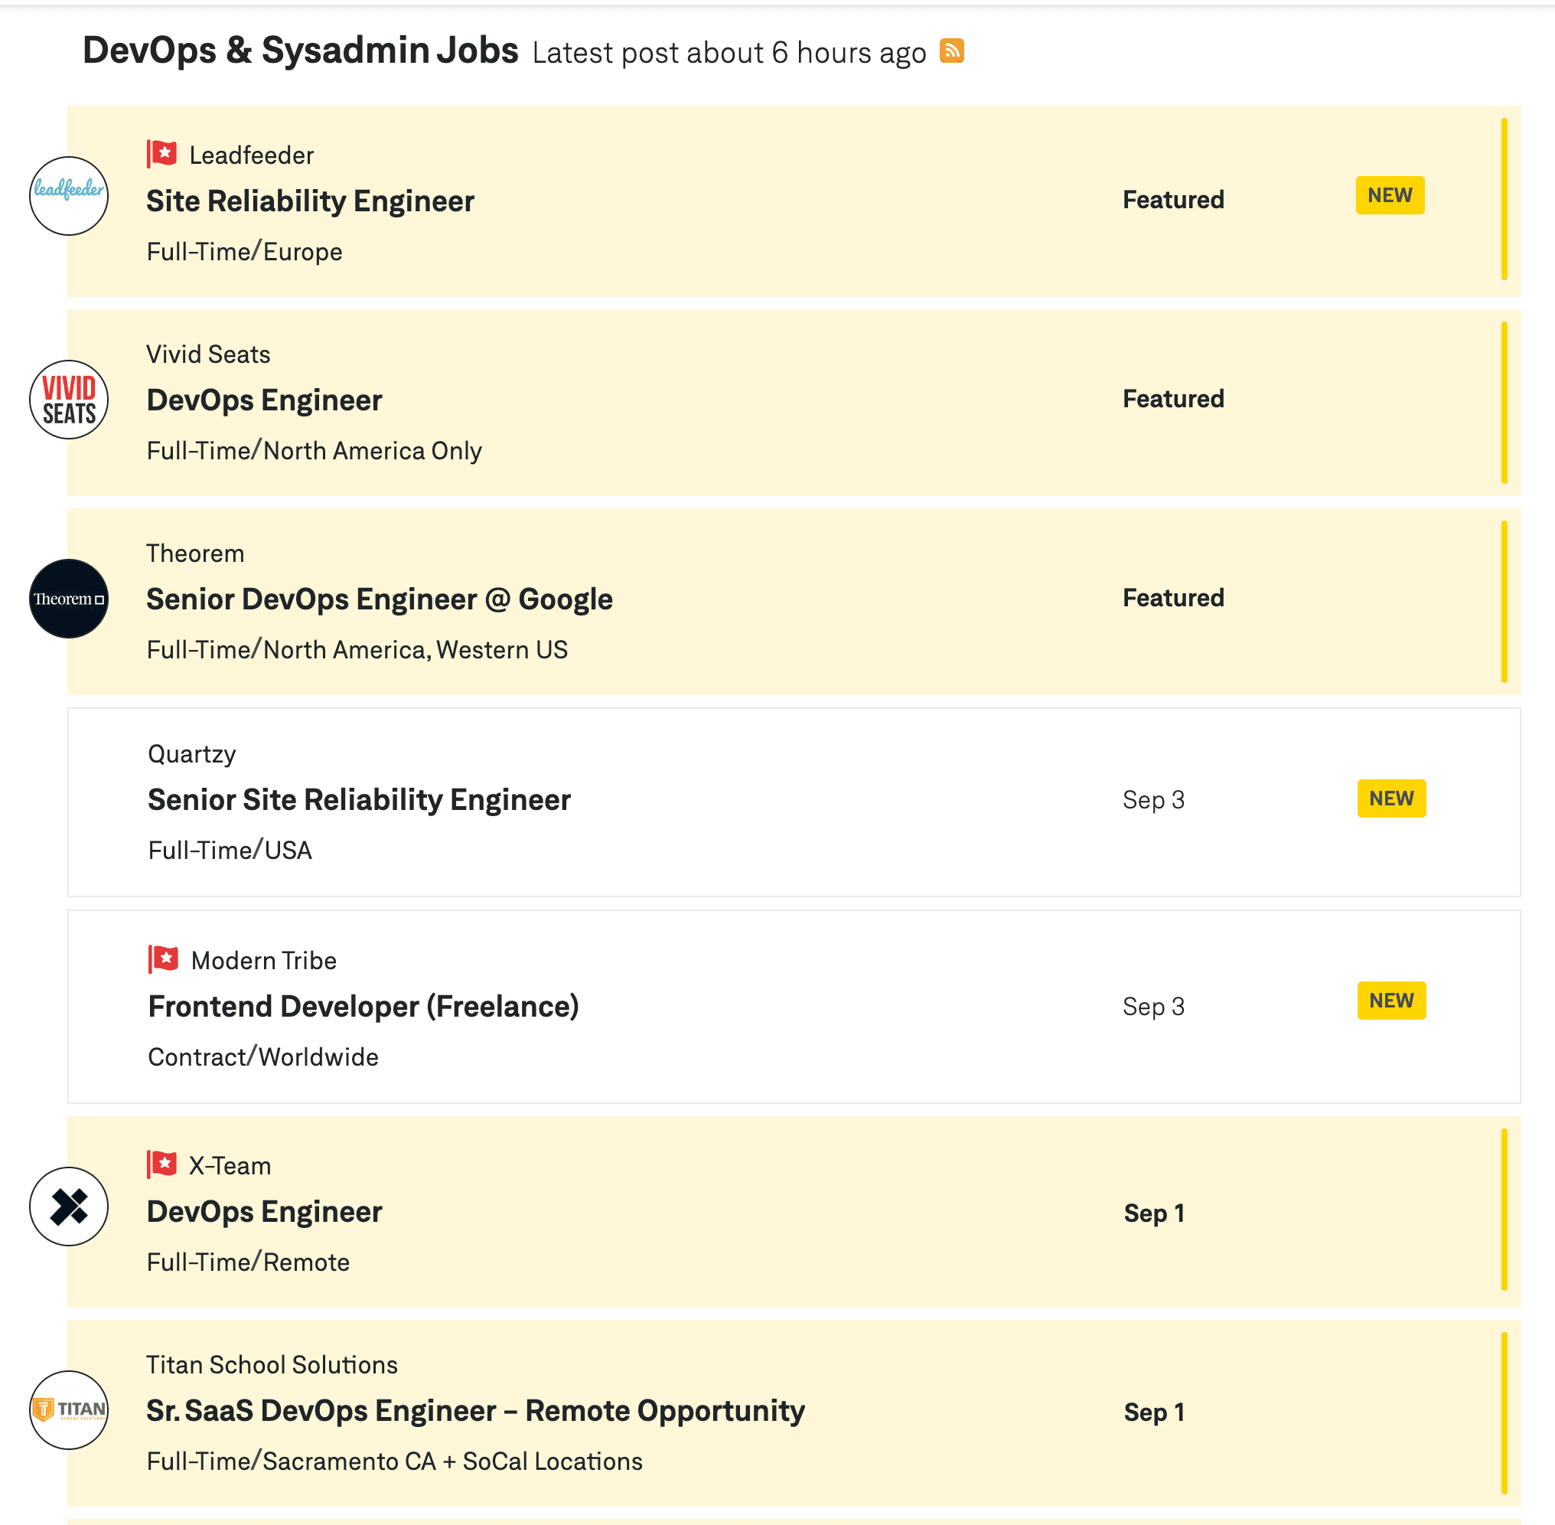1555x1525 pixels.
Task: Open the Site Reliability Engineer job at Leadfeeder
Action: [311, 201]
